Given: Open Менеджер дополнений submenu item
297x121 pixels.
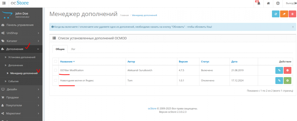Looking at the screenshot, I should pos(24,73).
